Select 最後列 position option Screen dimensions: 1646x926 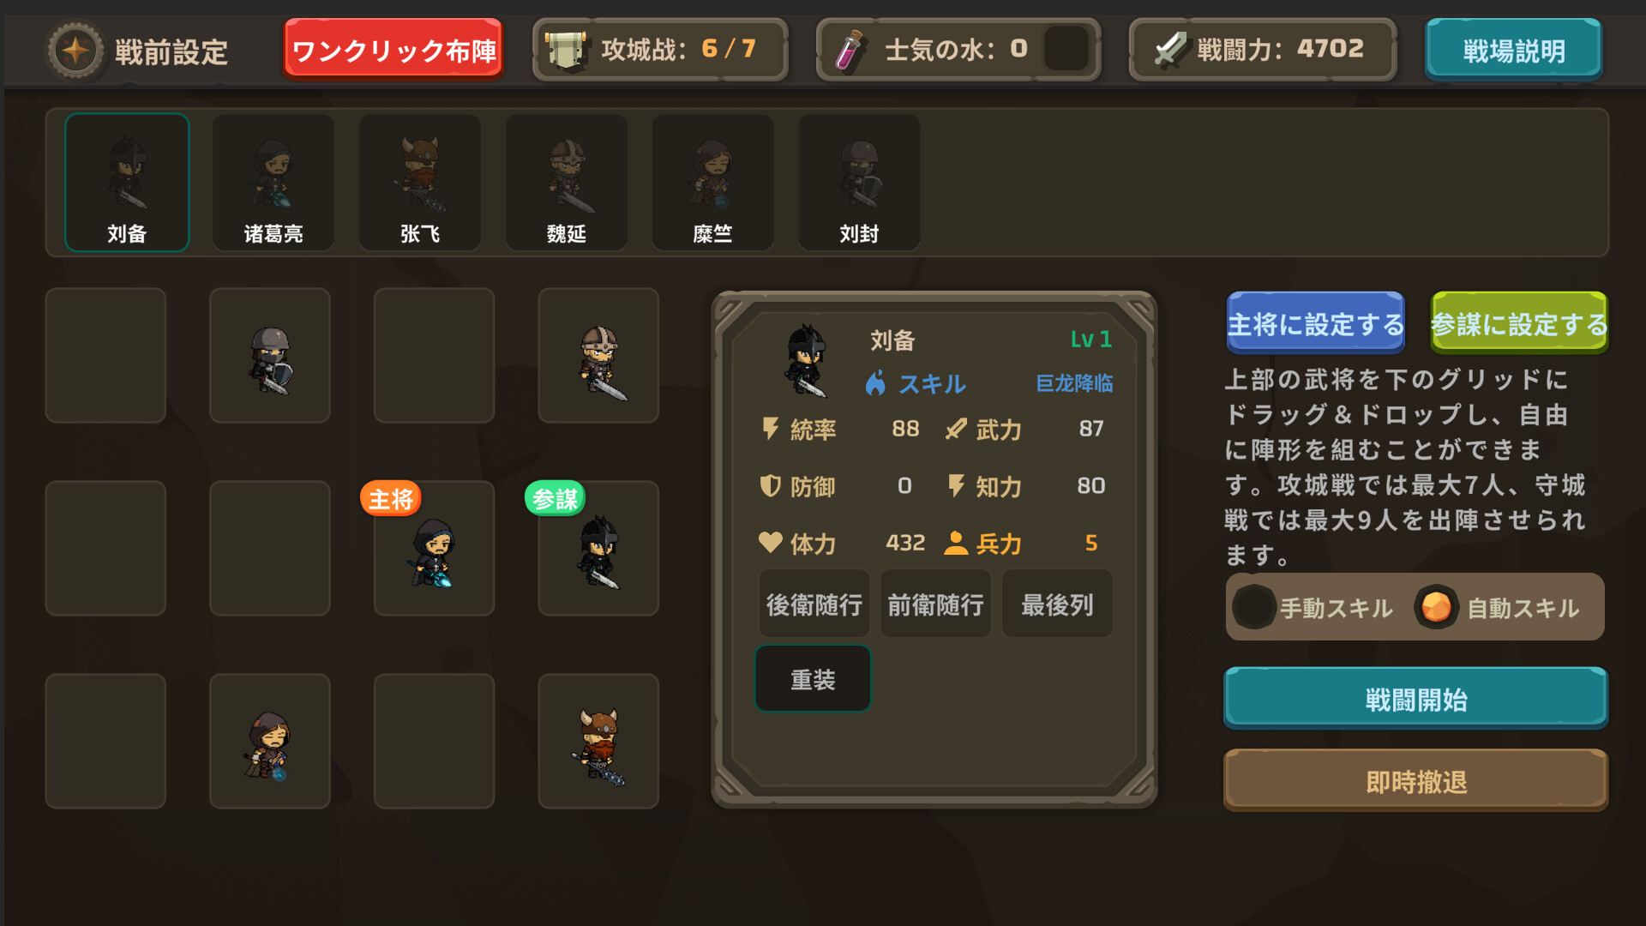[1057, 604]
